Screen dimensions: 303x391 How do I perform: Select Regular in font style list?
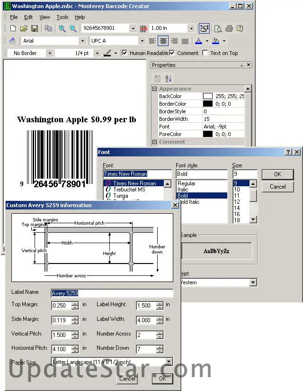(x=186, y=183)
